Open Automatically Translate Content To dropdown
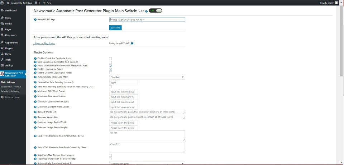The height and width of the screenshot is (165, 344). click(x=147, y=163)
